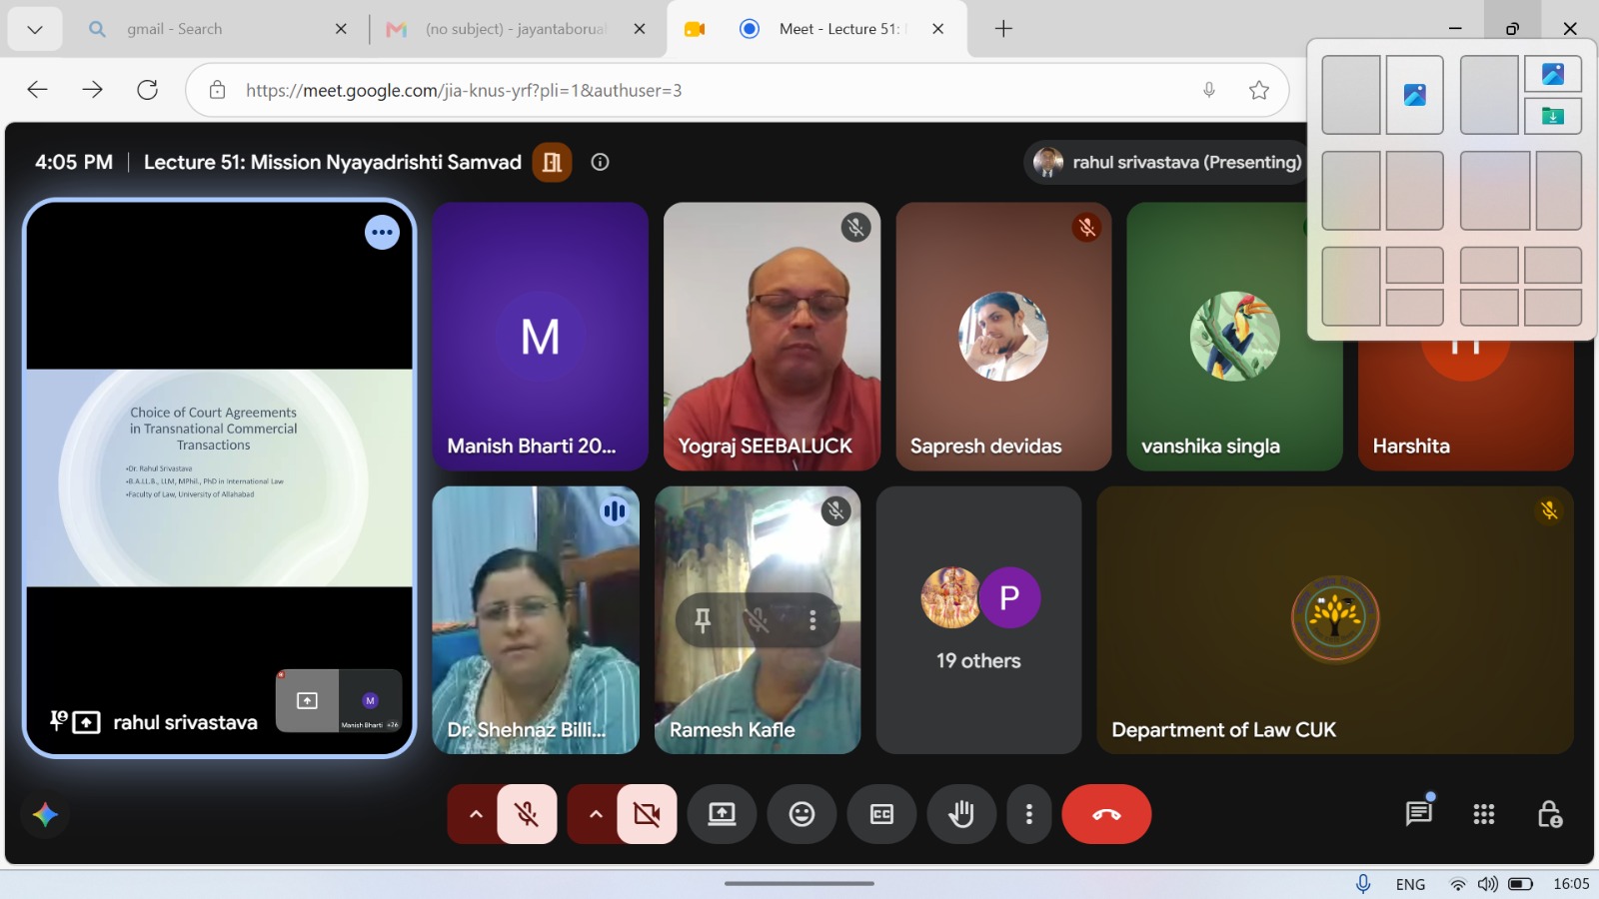The image size is (1599, 899).
Task: Expand audio settings arrow beside microphone
Action: pos(476,814)
